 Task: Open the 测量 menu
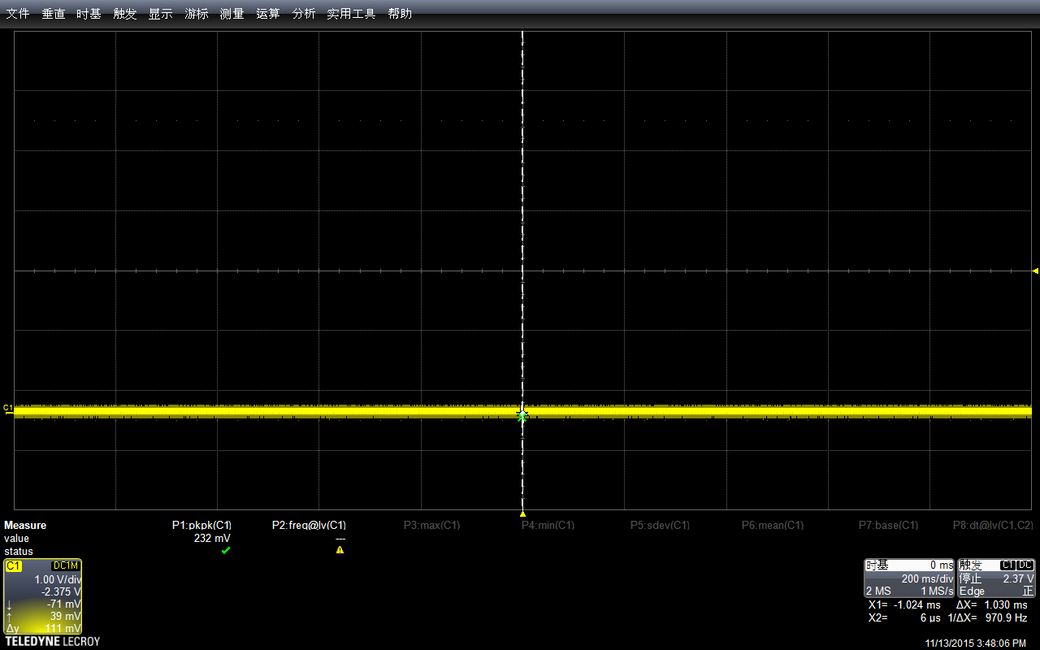click(x=232, y=14)
